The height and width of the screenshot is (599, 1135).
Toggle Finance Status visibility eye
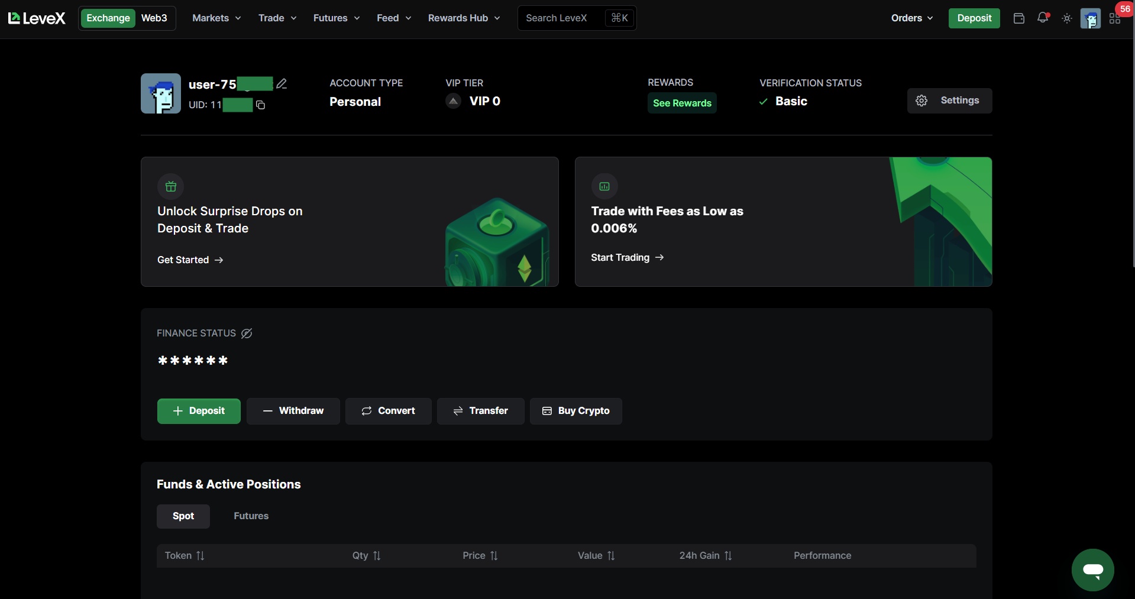[247, 334]
